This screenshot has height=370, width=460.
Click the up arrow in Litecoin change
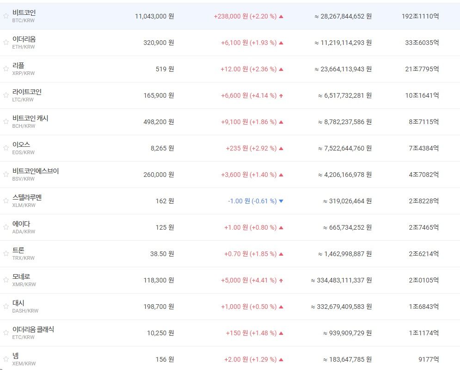pos(281,95)
